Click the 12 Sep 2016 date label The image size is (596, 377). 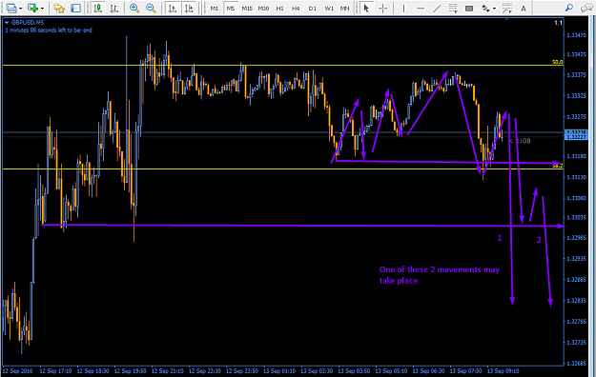pyautogui.click(x=17, y=371)
